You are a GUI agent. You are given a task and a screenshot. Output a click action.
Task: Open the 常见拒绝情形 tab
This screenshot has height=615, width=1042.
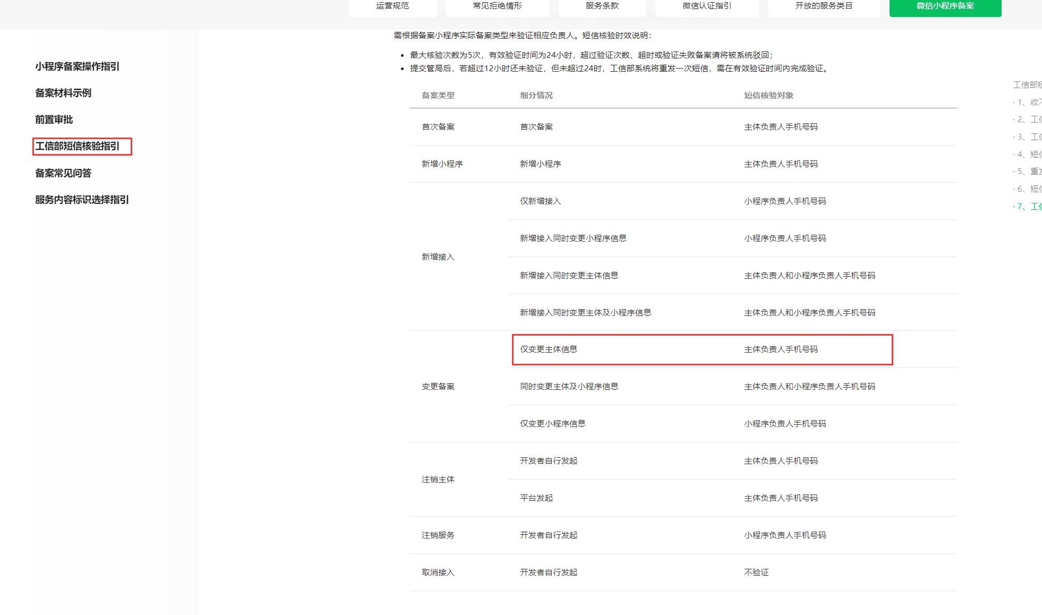(497, 6)
